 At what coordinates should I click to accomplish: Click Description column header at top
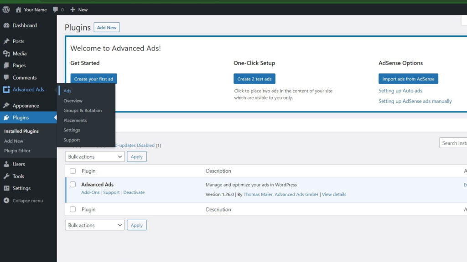(218, 171)
